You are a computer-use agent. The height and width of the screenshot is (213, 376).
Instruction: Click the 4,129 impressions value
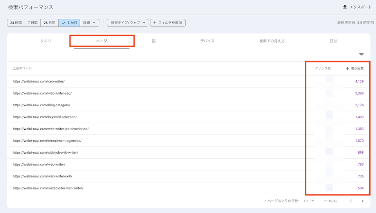click(359, 81)
